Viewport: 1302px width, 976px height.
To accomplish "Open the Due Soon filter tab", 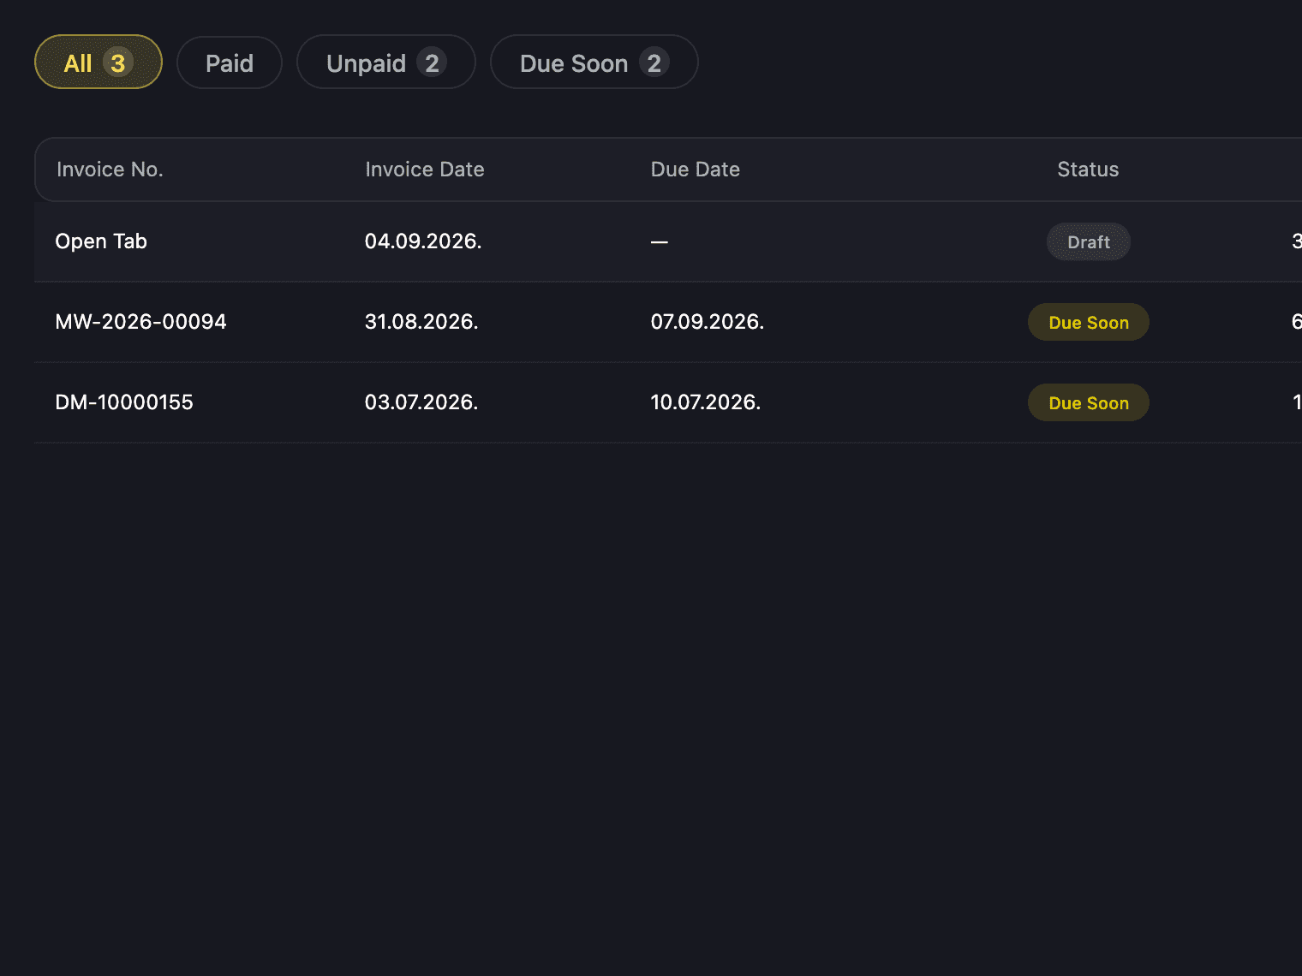I will 594,62.
